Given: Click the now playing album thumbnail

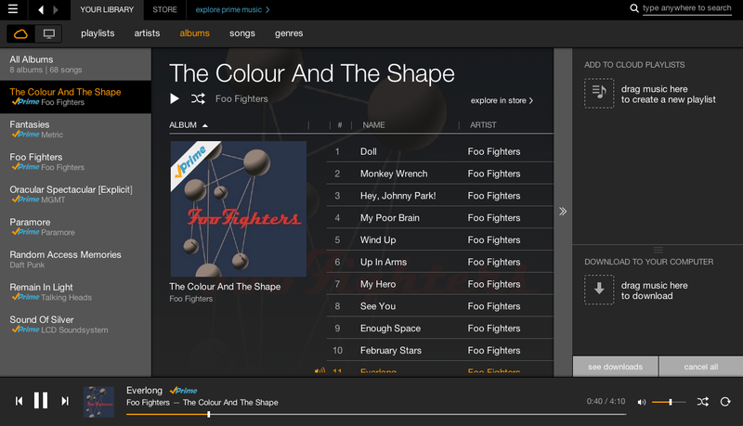Looking at the screenshot, I should (98, 402).
